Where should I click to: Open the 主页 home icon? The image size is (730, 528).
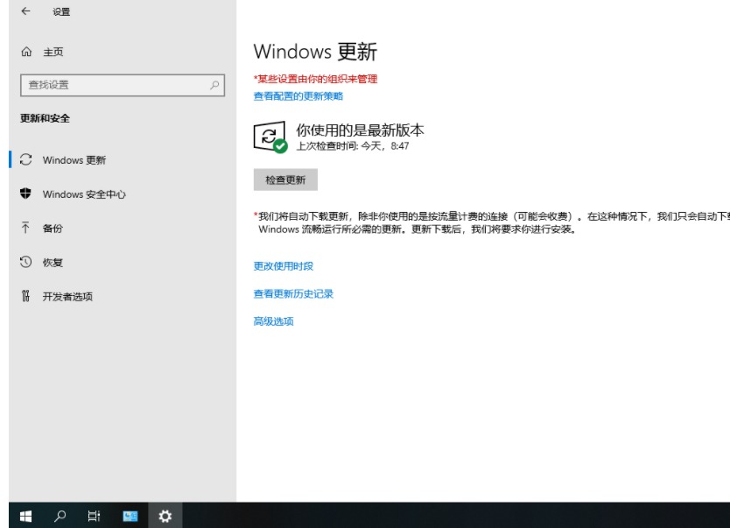[26, 52]
